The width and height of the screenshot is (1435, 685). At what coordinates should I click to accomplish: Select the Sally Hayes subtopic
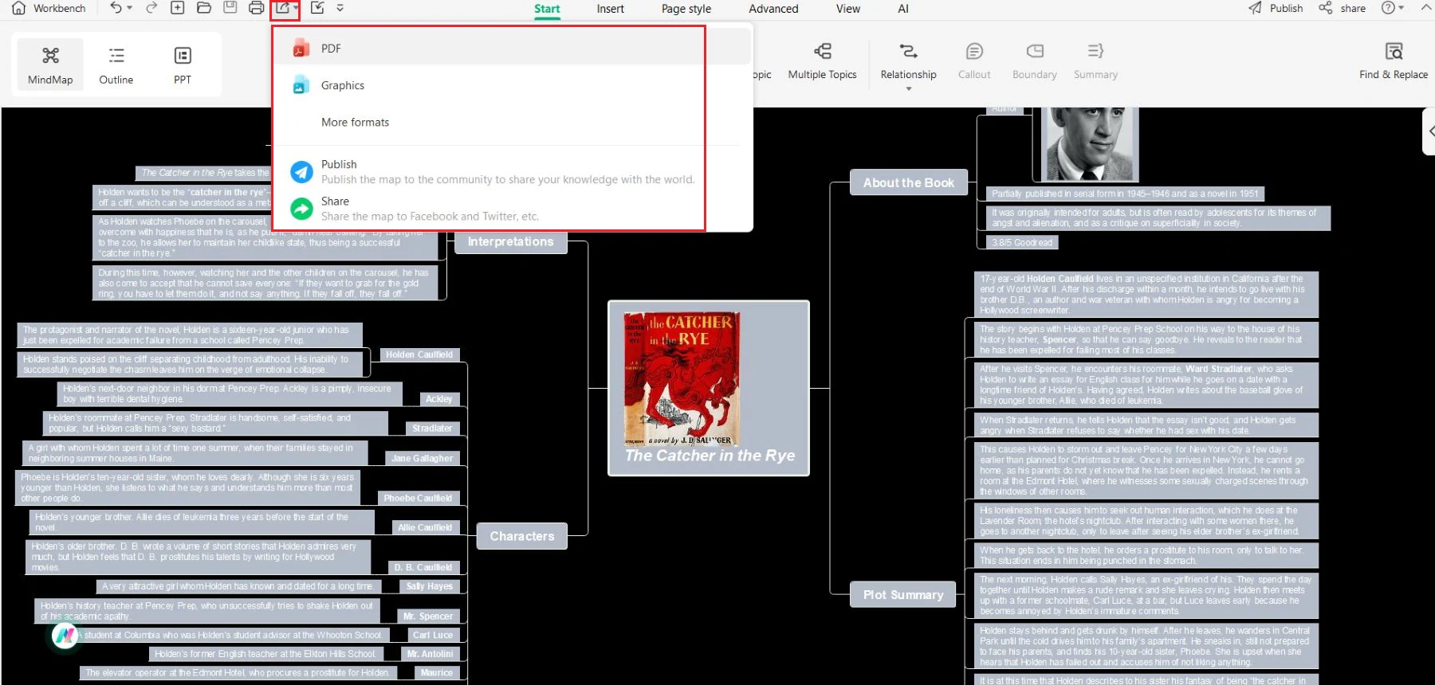coord(430,586)
